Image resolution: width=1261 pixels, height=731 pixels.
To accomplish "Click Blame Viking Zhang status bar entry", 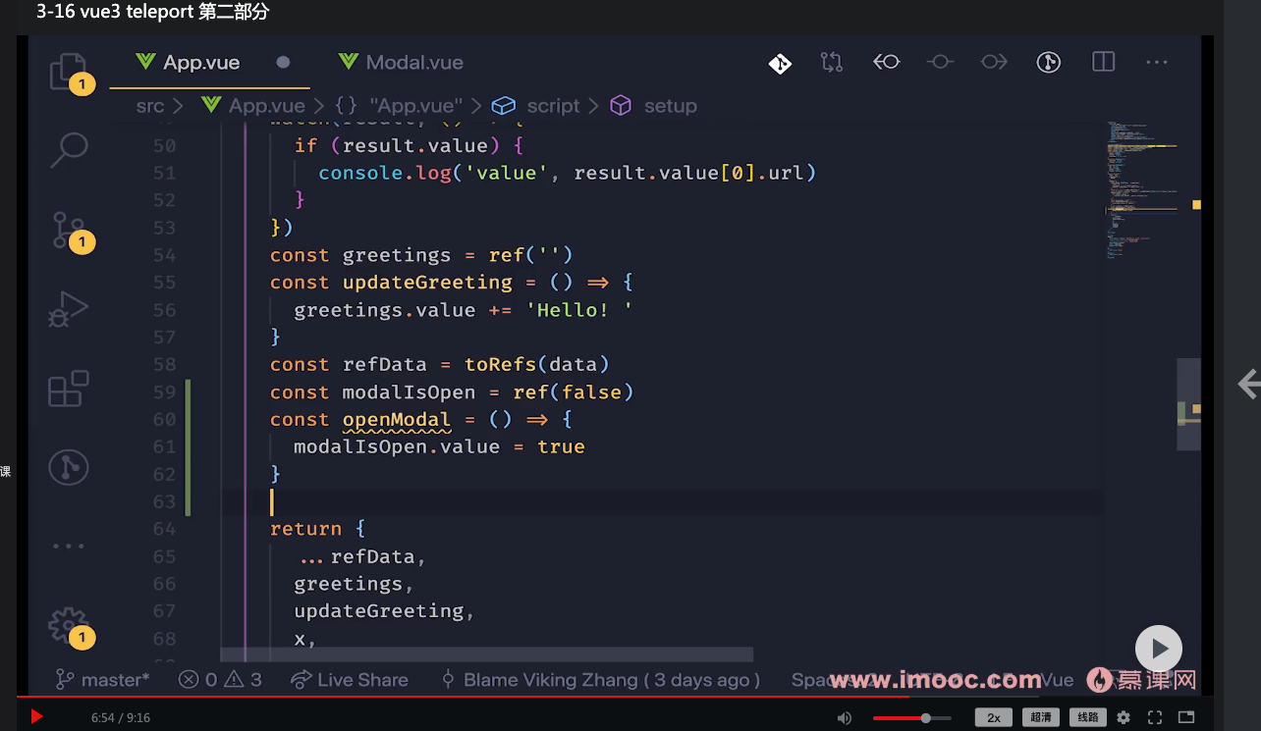I will click(600, 679).
